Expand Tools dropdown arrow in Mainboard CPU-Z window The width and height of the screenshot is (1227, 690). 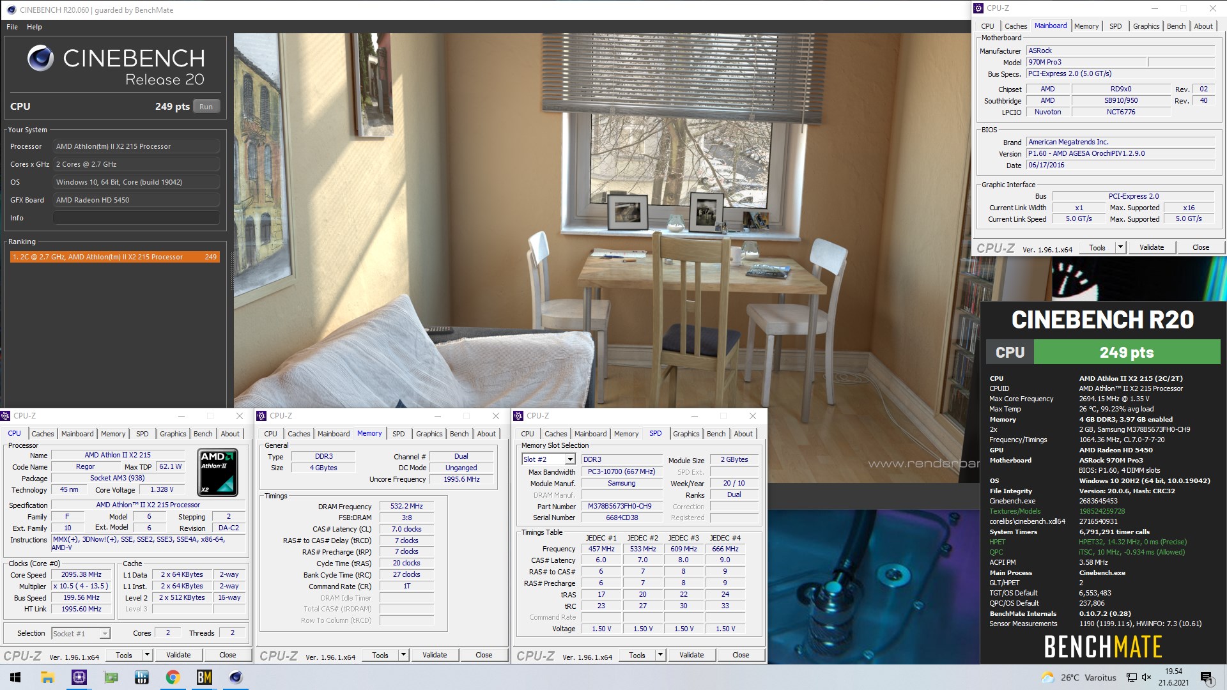click(x=1120, y=247)
